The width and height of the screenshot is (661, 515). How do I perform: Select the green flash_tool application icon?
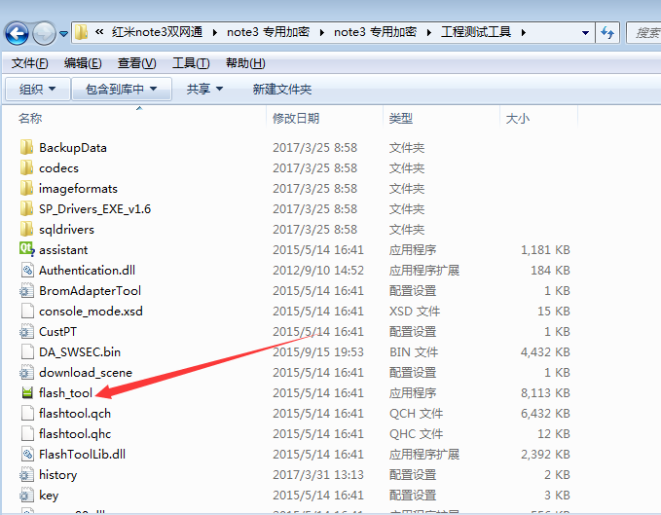point(27,392)
